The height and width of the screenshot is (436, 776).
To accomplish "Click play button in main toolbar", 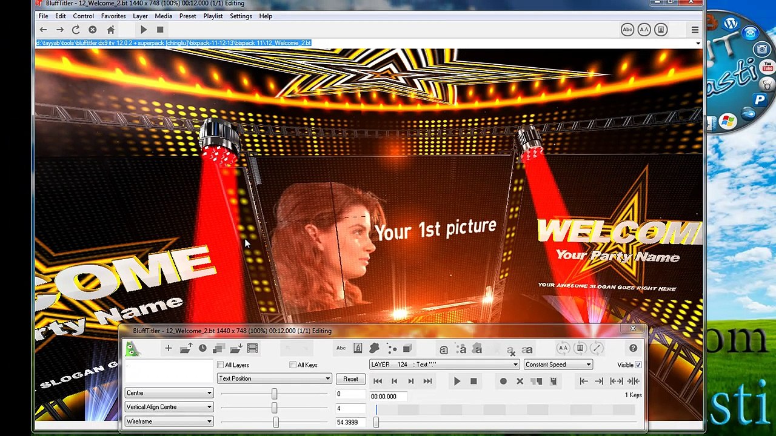I will pos(143,30).
